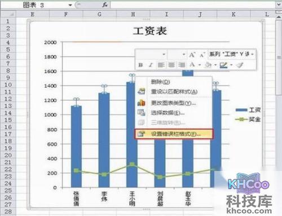Click the align left icon

tap(161, 65)
